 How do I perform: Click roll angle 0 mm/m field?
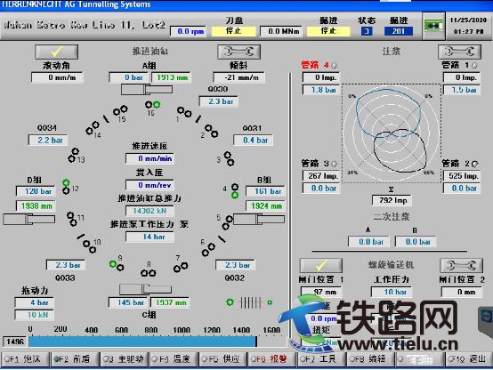pos(57,77)
